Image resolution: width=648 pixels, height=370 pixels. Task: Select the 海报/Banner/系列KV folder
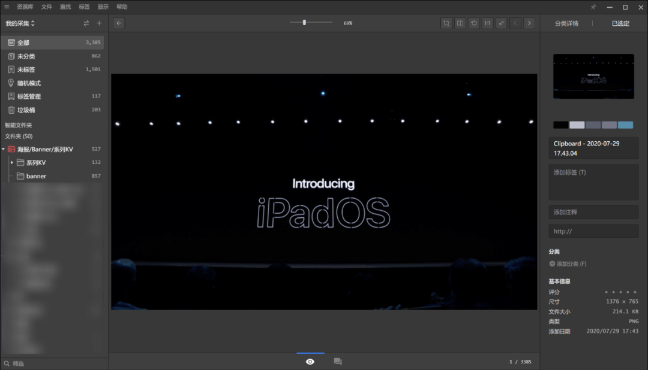click(x=52, y=149)
